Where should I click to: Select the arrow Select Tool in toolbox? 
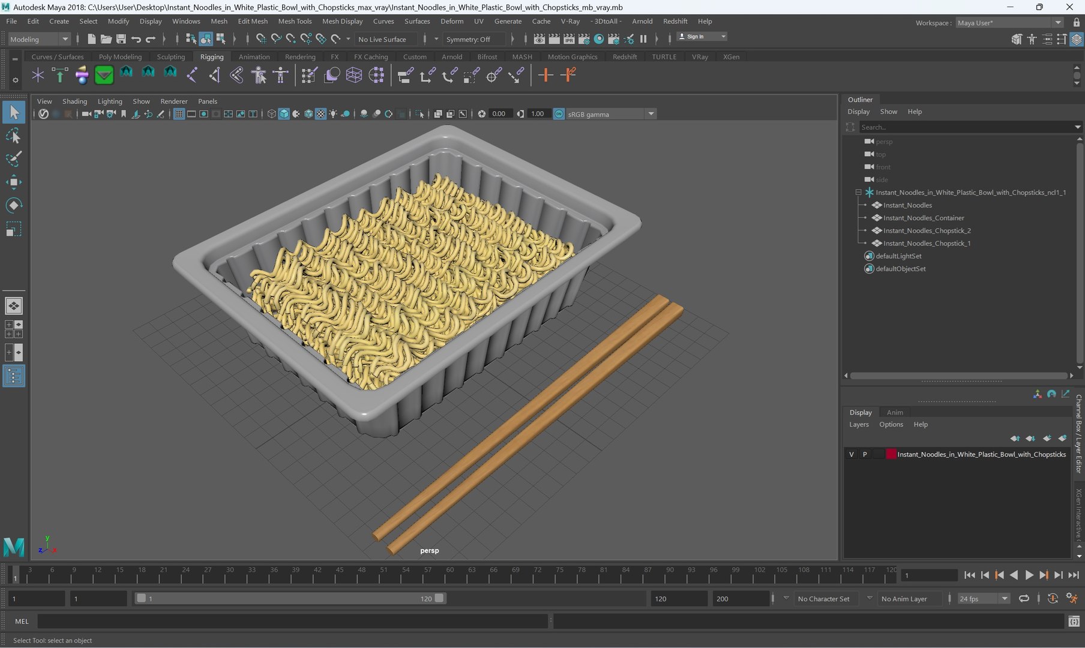13,112
